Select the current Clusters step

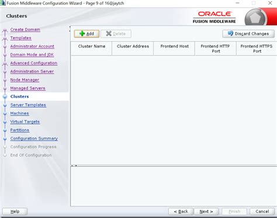[19, 96]
